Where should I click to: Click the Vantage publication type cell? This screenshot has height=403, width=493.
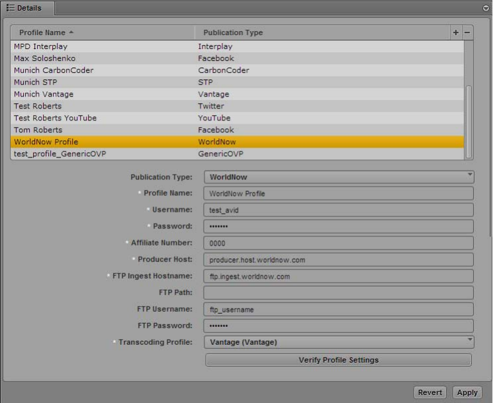click(x=214, y=95)
